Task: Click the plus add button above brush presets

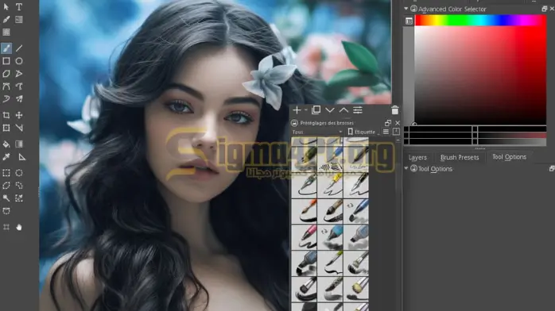Action: coord(297,110)
